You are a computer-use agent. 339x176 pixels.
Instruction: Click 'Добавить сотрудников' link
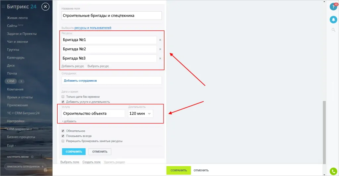click(80, 80)
